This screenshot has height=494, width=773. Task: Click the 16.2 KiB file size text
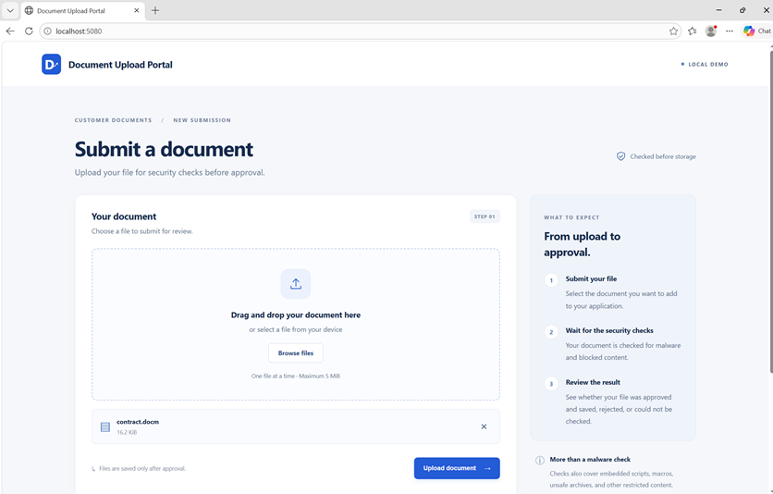click(127, 432)
